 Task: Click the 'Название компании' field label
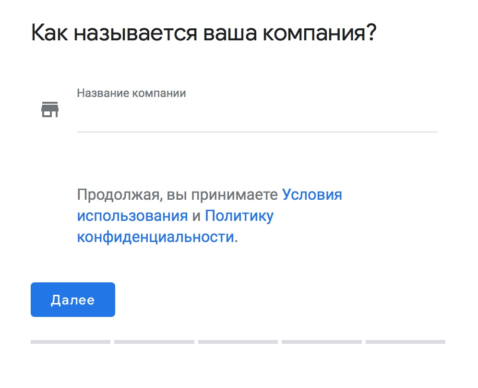[x=131, y=93]
